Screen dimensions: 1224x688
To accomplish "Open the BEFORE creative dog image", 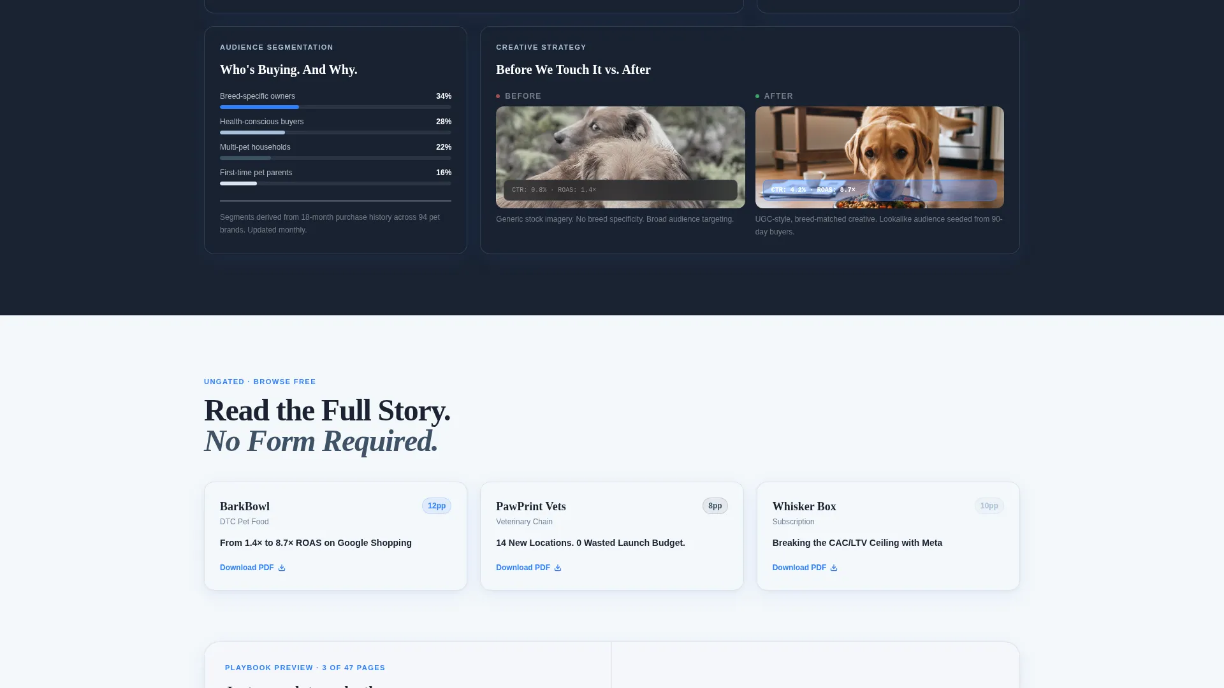I will click(620, 157).
